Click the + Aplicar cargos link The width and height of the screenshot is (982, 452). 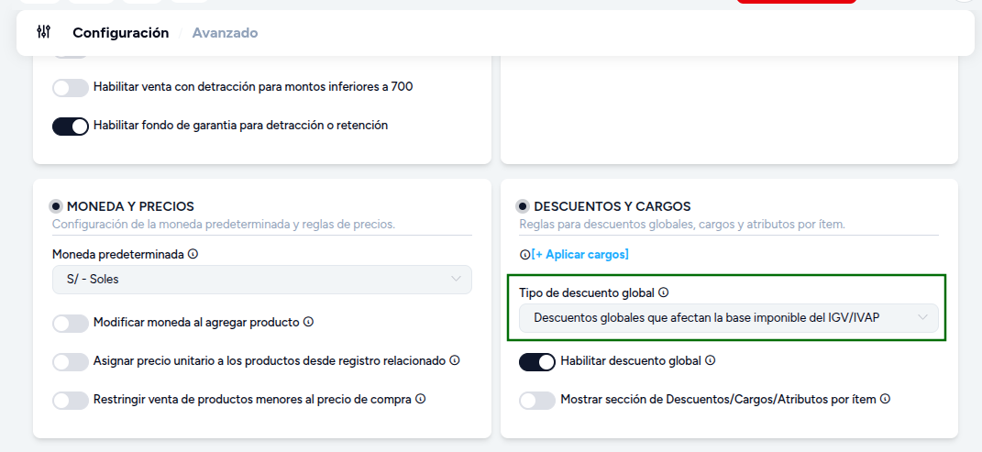[x=579, y=254]
